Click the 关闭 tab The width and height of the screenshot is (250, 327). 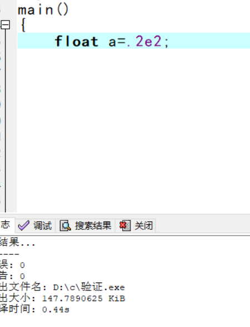(136, 225)
